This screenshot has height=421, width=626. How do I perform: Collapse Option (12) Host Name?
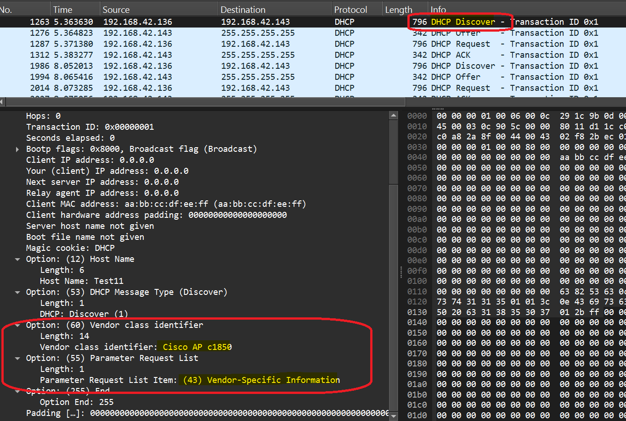17,259
